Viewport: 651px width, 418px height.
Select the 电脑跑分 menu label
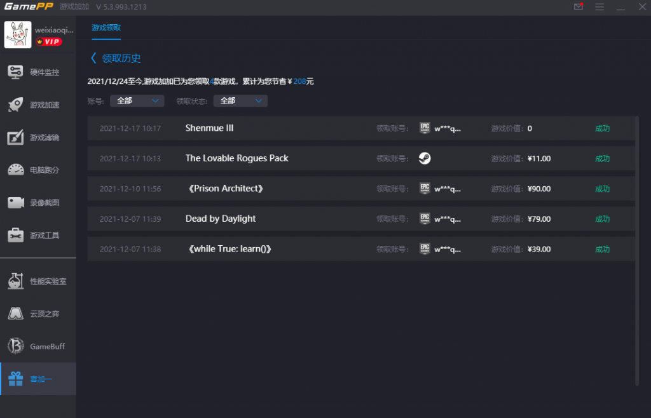coord(45,170)
